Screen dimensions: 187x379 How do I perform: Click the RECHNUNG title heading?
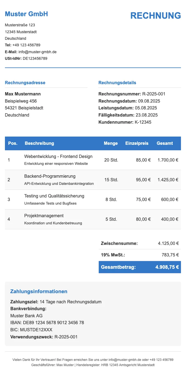(155, 16)
